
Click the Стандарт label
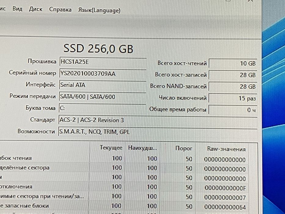pos(42,120)
